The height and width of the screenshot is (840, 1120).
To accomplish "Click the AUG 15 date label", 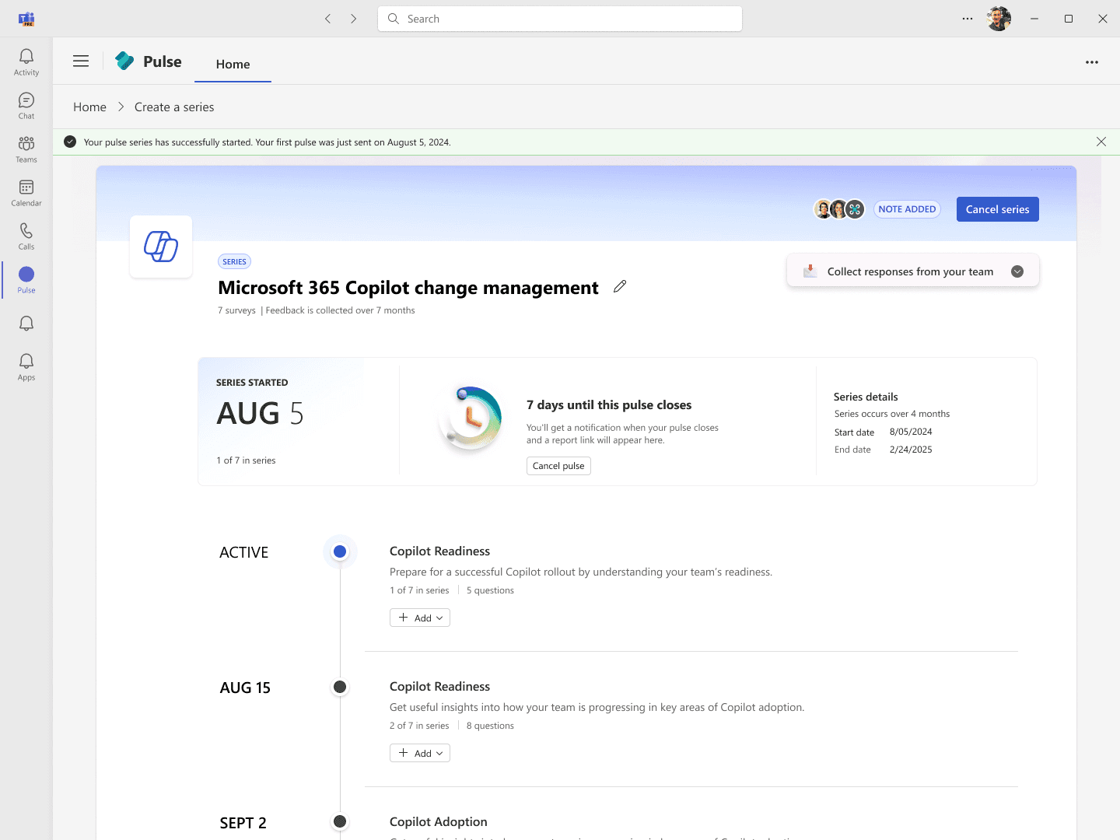I will (245, 688).
